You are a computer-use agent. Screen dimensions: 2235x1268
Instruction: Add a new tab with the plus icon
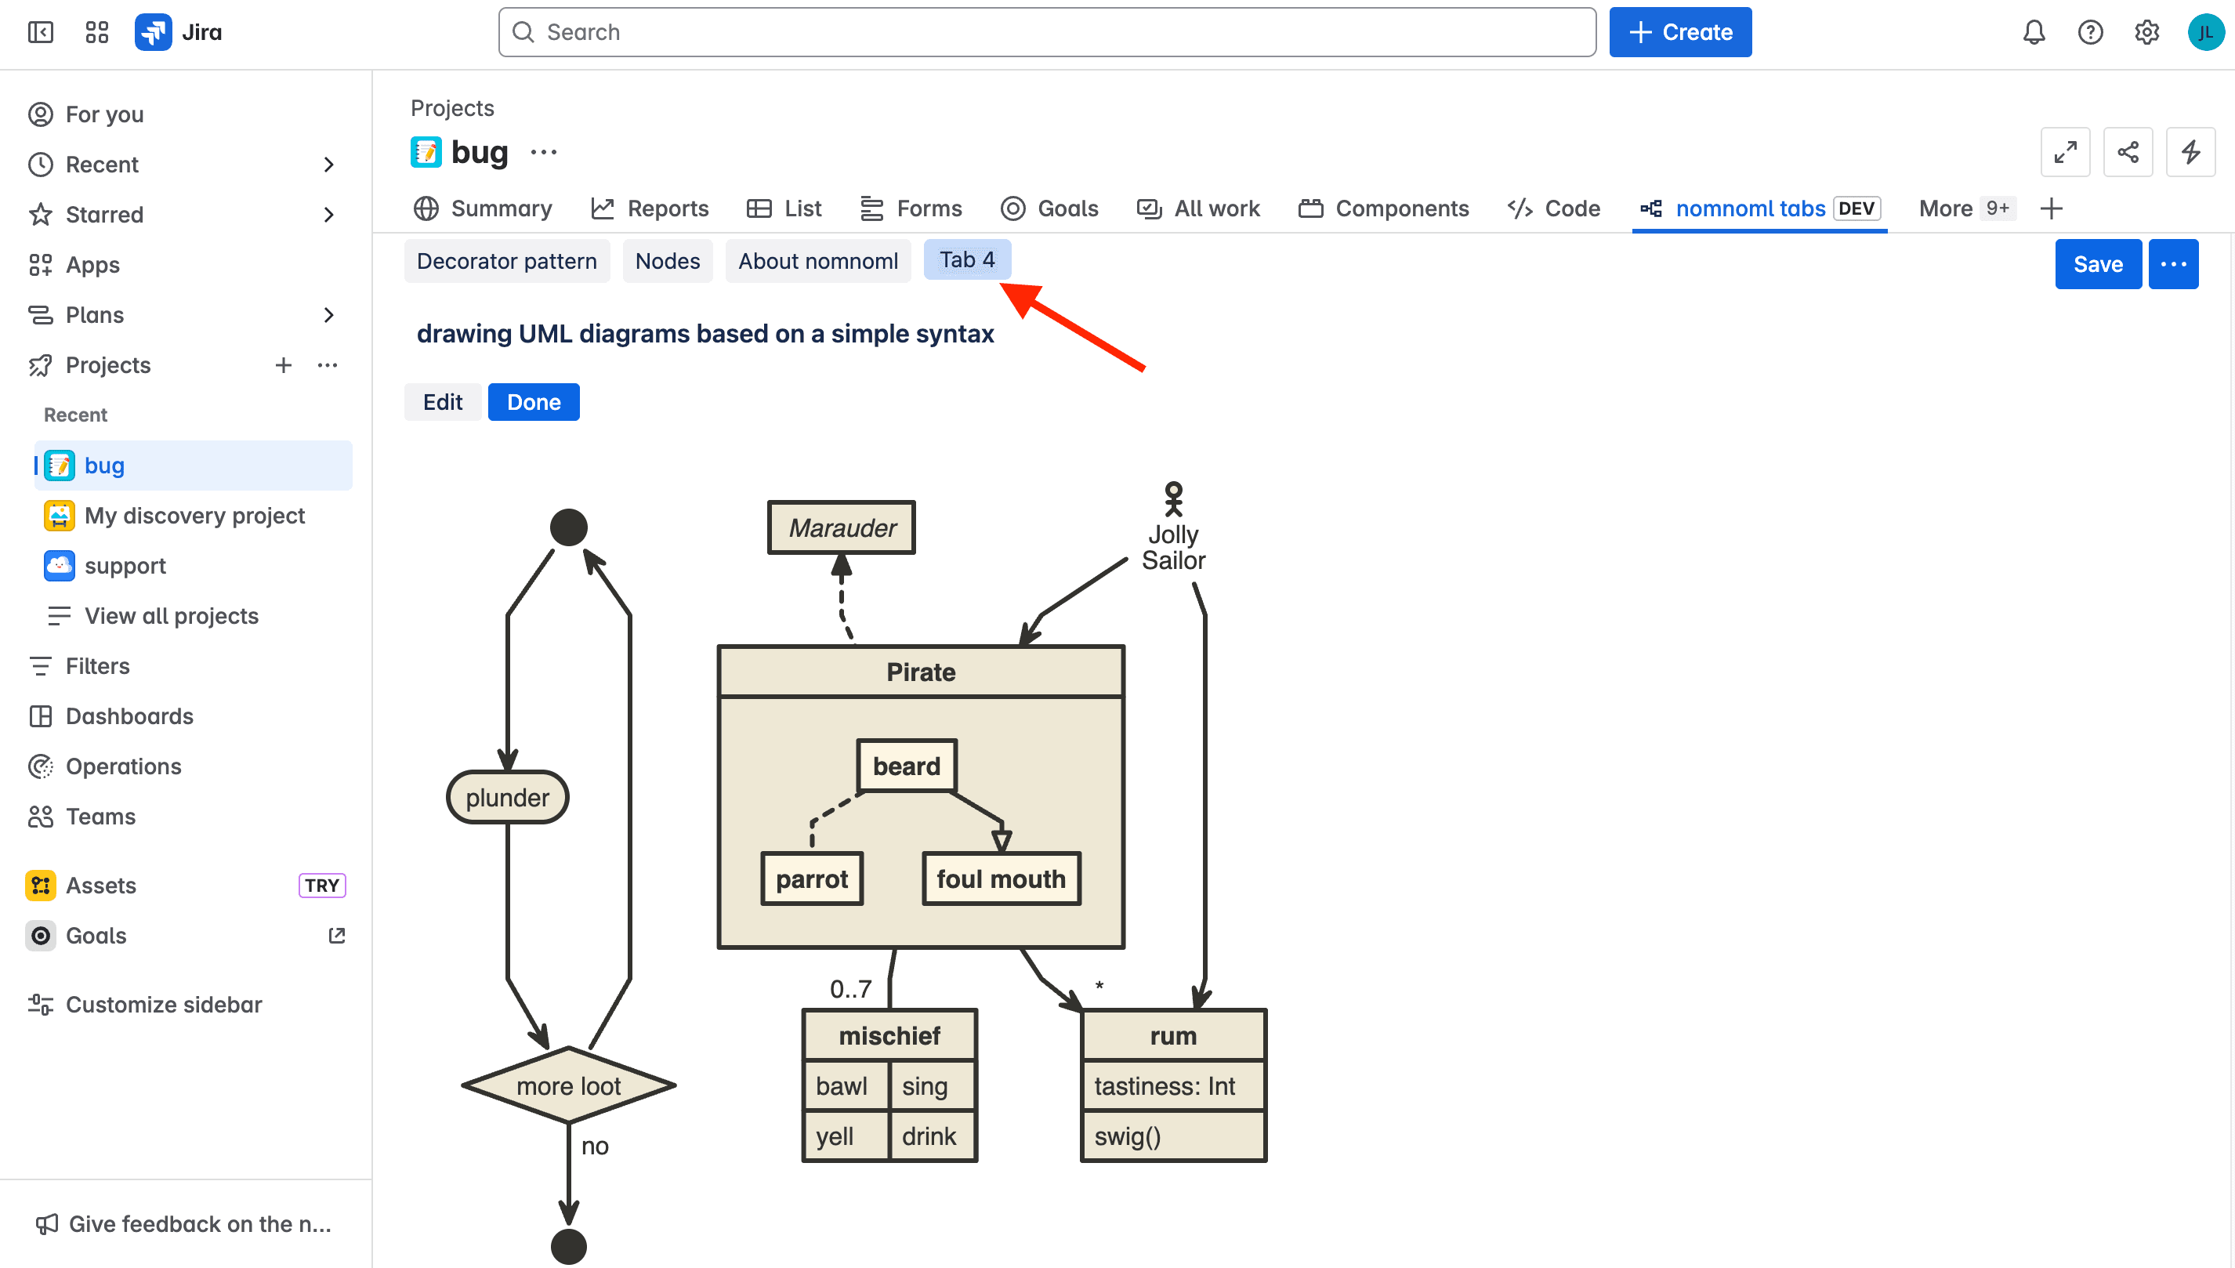[2052, 208]
